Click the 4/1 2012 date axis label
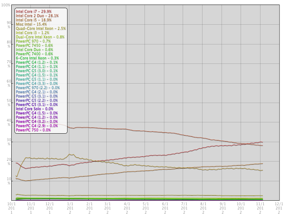The image size is (288, 219). pos(127,208)
